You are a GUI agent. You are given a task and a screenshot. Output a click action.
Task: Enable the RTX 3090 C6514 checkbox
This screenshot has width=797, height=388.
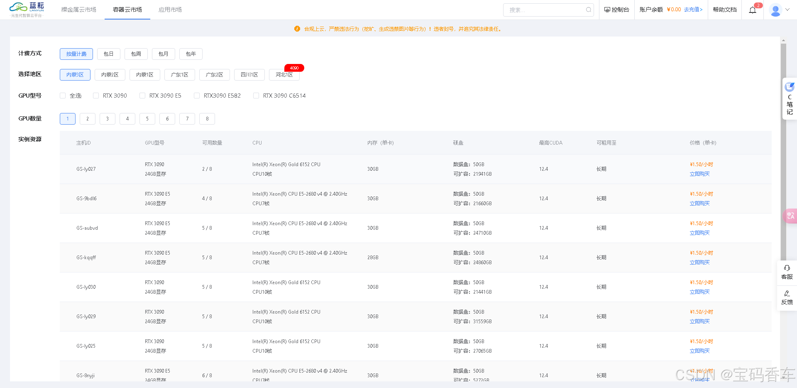point(256,96)
